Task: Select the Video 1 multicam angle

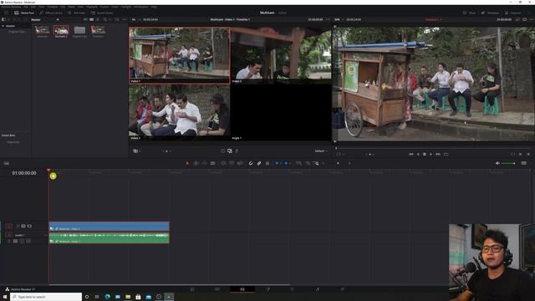Action: pos(180,55)
